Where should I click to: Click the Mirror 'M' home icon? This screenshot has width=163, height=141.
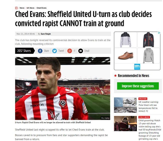16,8
